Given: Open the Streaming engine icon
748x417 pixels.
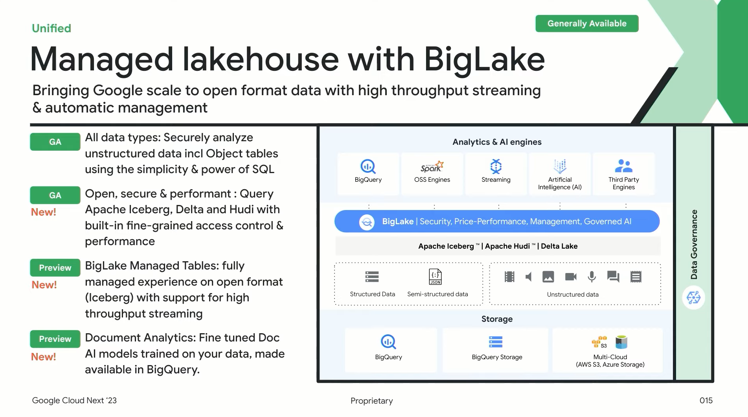Looking at the screenshot, I should pos(496,167).
